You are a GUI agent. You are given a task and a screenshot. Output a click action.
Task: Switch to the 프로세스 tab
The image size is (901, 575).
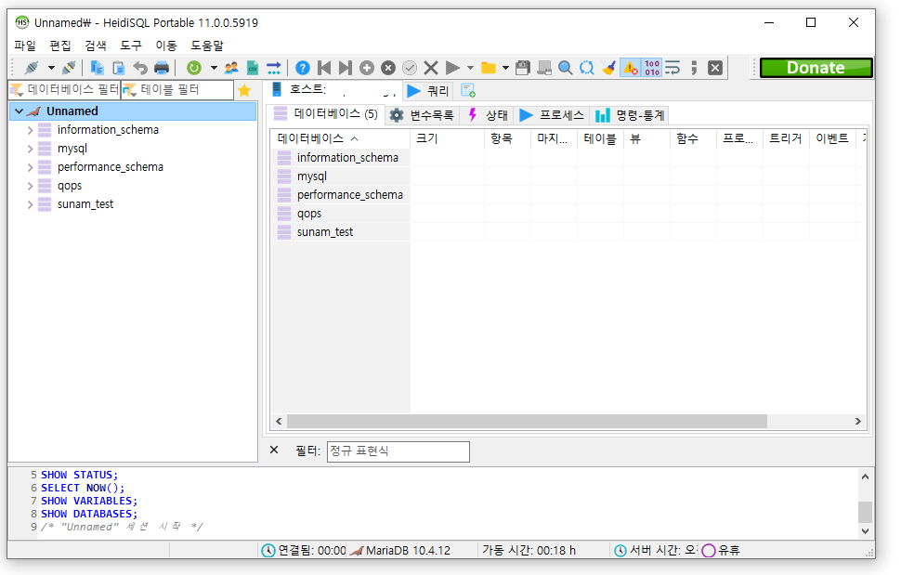coord(552,115)
